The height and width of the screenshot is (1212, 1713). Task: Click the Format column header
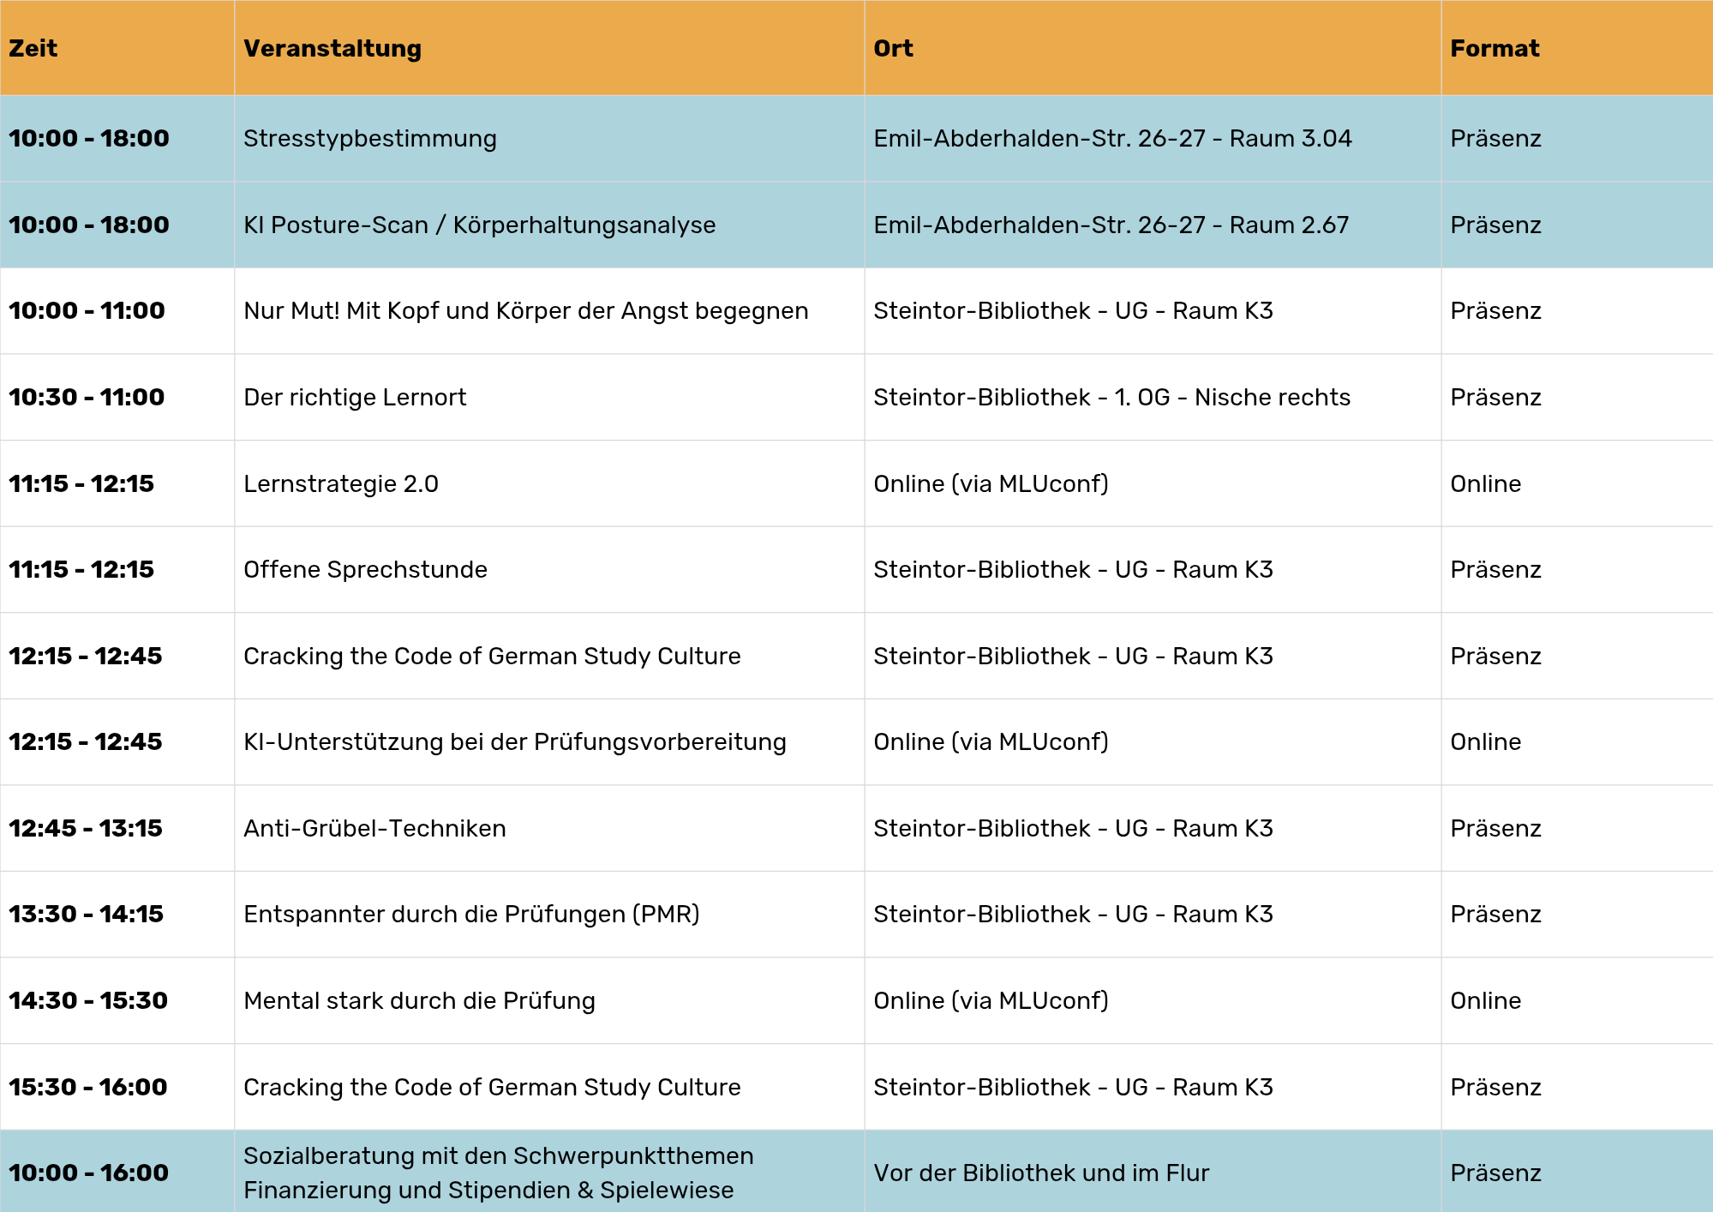click(x=1577, y=48)
